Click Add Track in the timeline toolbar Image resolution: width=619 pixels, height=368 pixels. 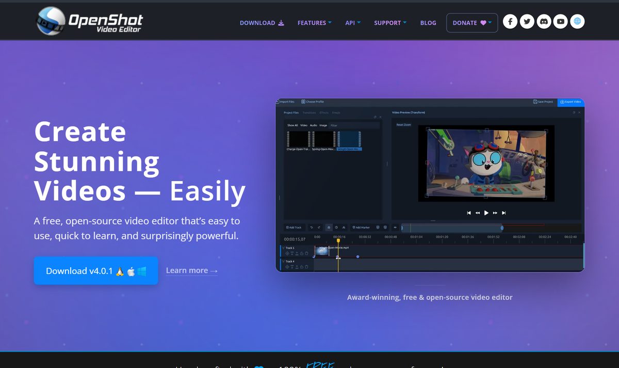294,227
